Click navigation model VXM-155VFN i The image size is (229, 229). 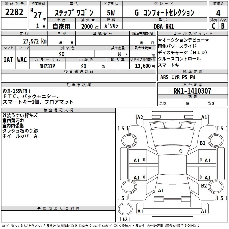[16, 91]
